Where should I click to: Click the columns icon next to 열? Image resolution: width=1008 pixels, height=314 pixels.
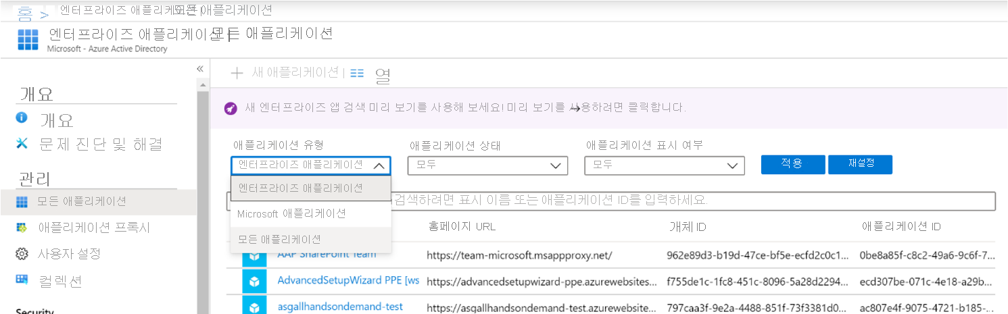coord(357,73)
